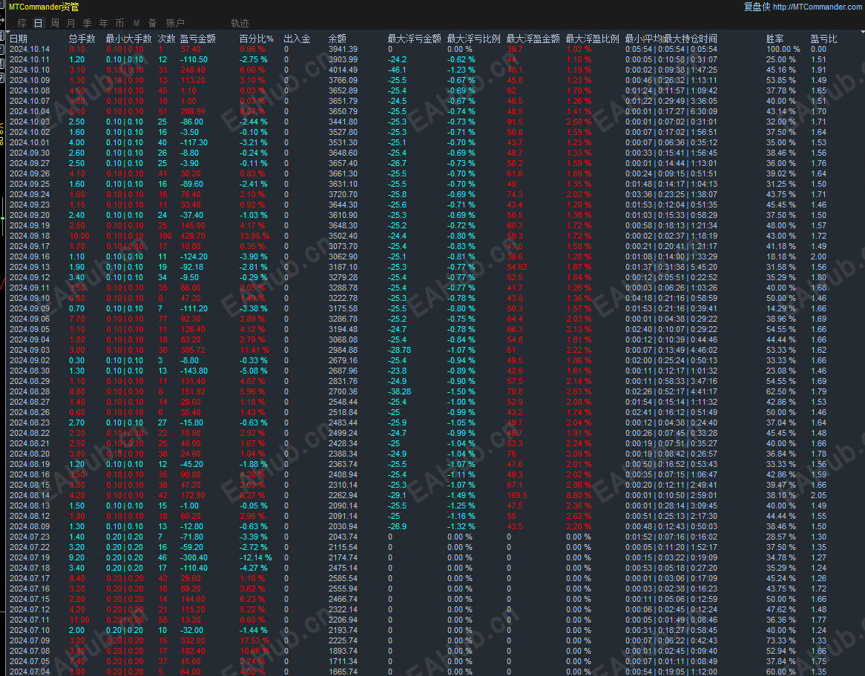Image resolution: width=865 pixels, height=676 pixels.
Task: Click the 最大浮盈比例 column header
Action: click(x=593, y=39)
